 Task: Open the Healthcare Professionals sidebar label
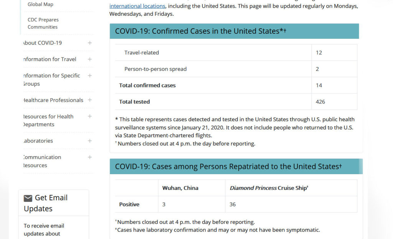pyautogui.click(x=53, y=100)
